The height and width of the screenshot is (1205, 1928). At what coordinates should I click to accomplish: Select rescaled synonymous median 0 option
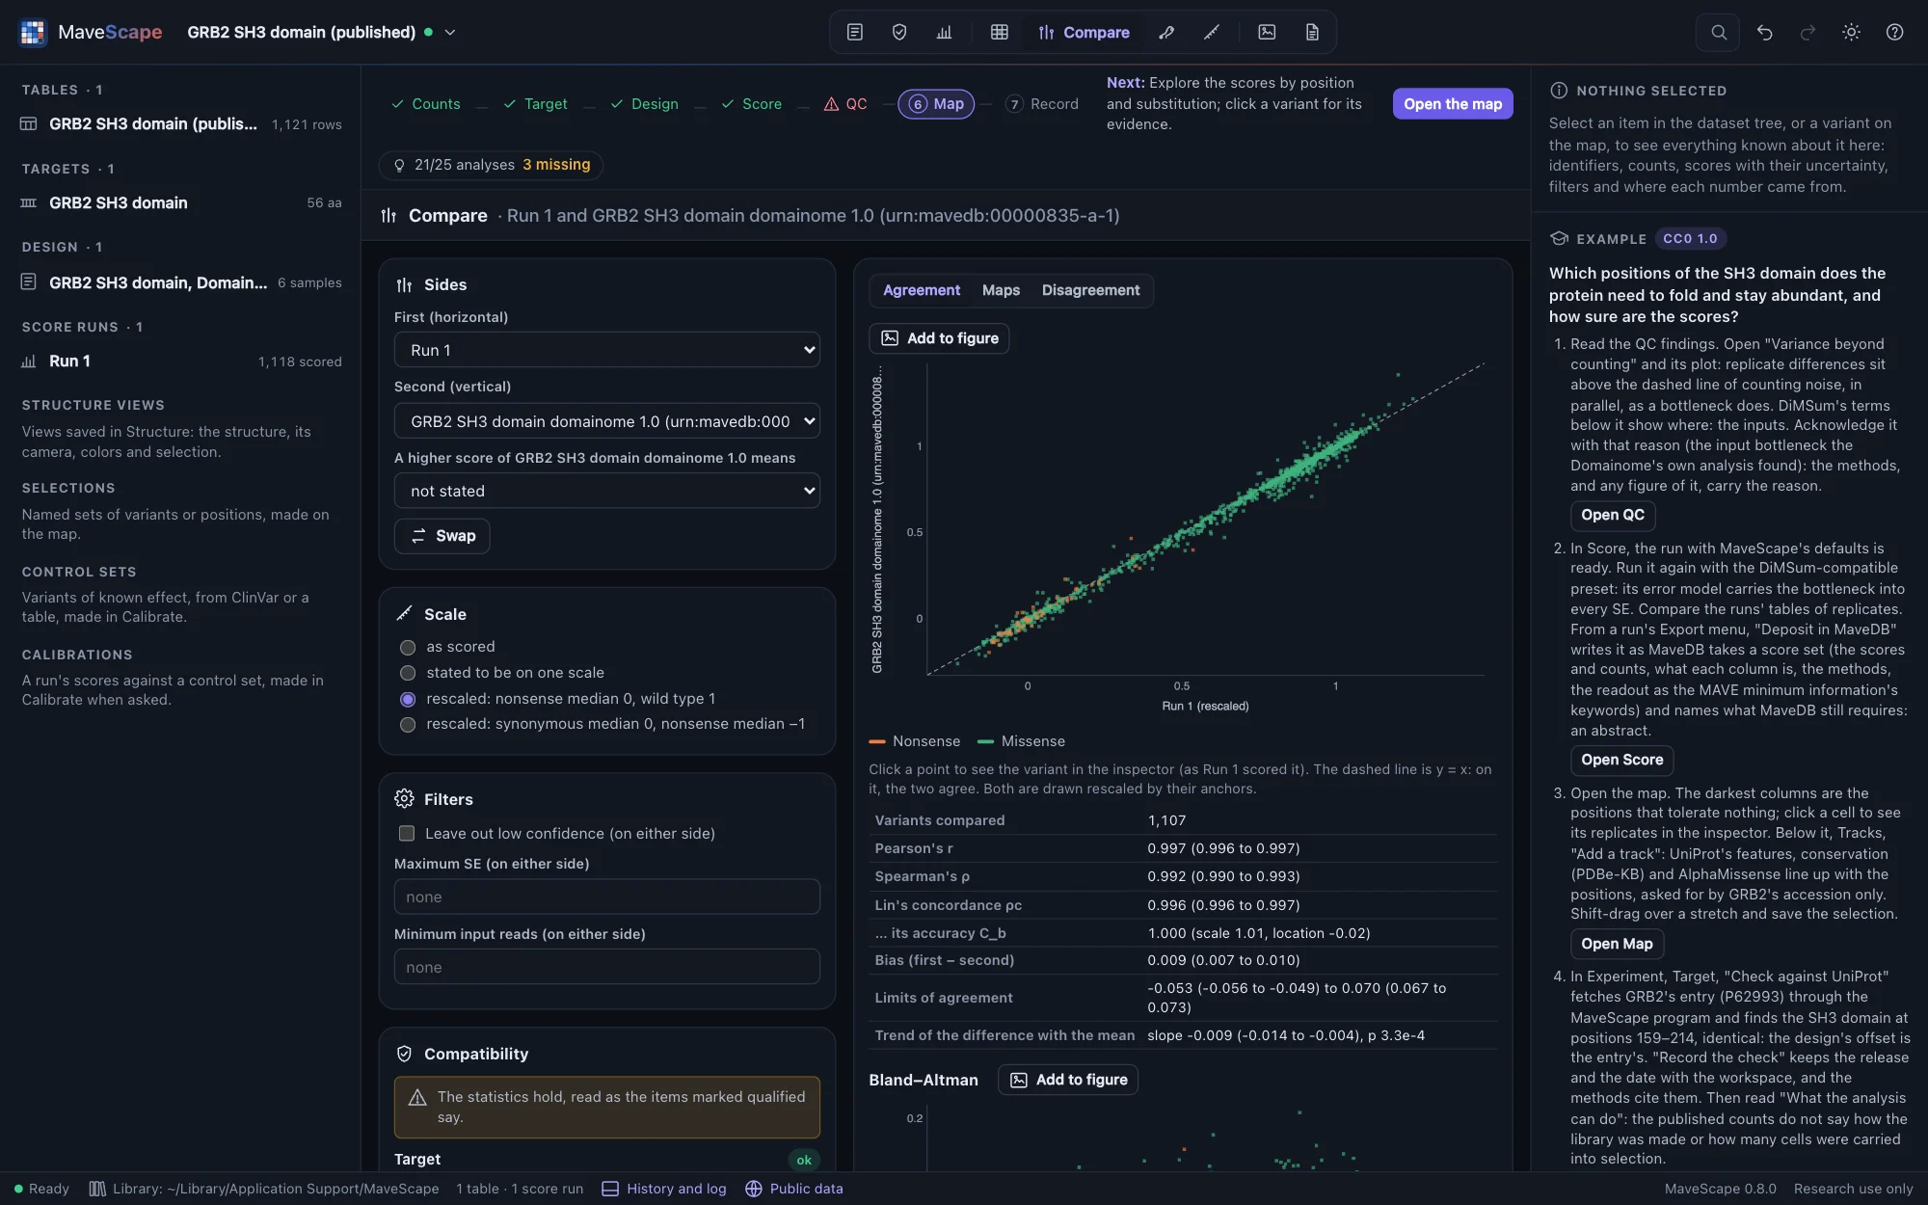(x=408, y=724)
